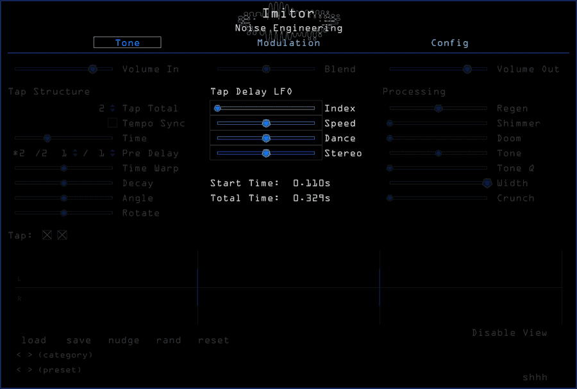Click the Tap Total value 2
This screenshot has height=389, width=577.
point(101,108)
